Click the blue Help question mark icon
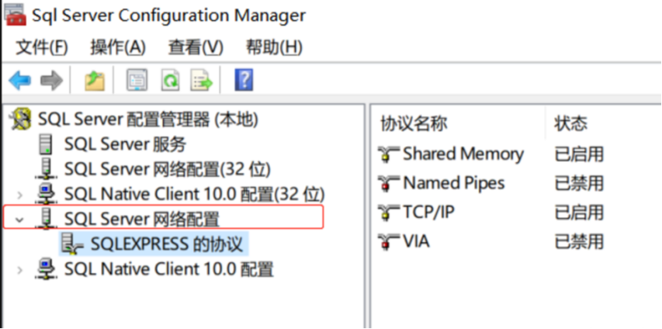Screen dimensions: 662x329 (x=244, y=80)
